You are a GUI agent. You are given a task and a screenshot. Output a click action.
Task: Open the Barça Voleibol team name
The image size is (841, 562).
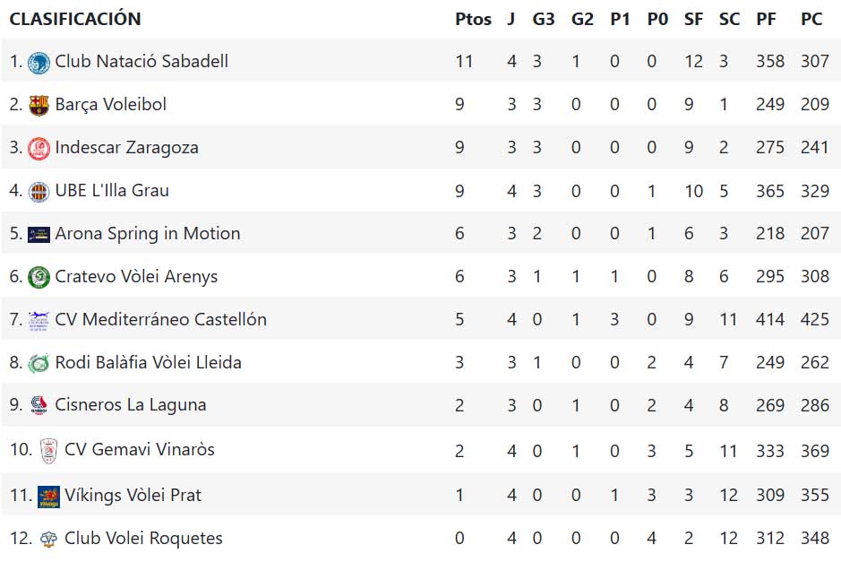point(110,105)
